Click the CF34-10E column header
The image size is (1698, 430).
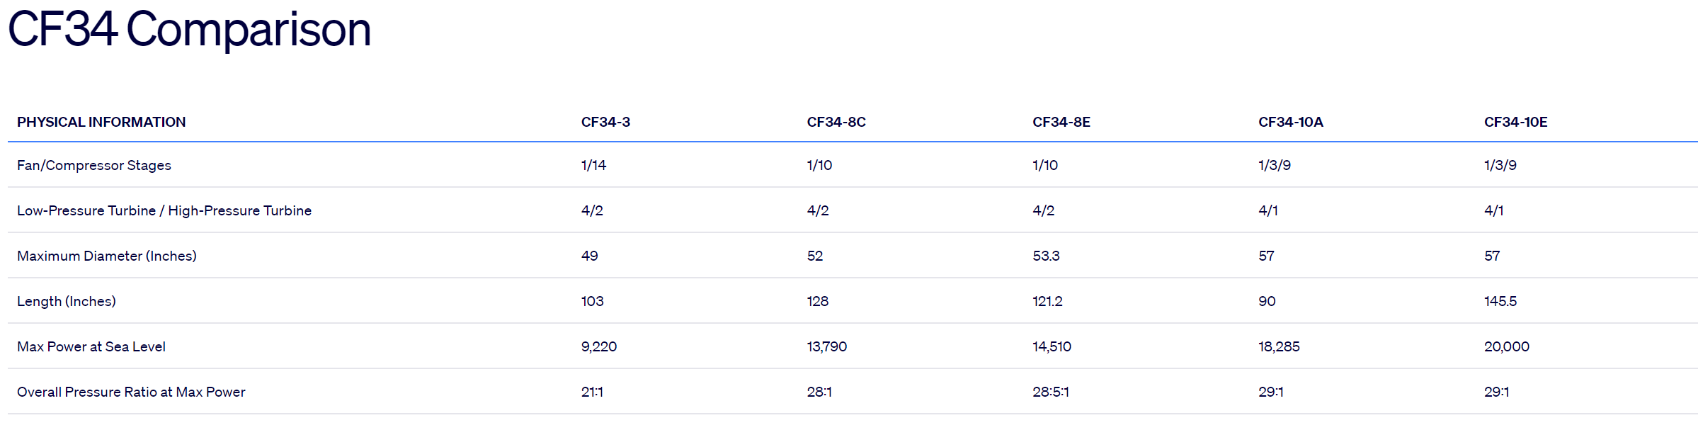click(1516, 122)
